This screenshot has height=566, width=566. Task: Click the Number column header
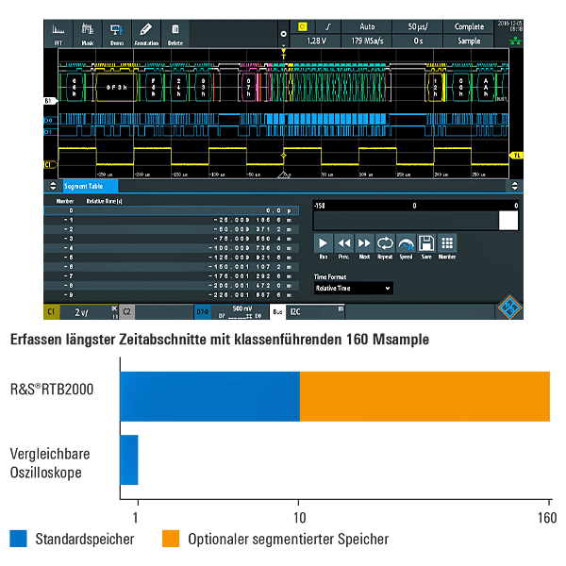[x=65, y=201]
